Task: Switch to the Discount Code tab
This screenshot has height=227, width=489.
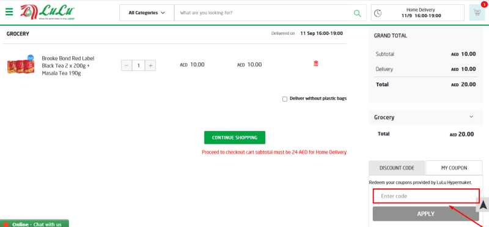Action: coord(397,168)
